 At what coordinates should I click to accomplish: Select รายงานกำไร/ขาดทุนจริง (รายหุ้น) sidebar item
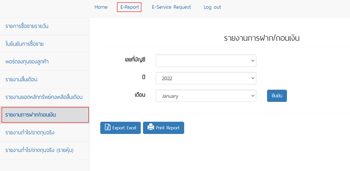[45, 150]
